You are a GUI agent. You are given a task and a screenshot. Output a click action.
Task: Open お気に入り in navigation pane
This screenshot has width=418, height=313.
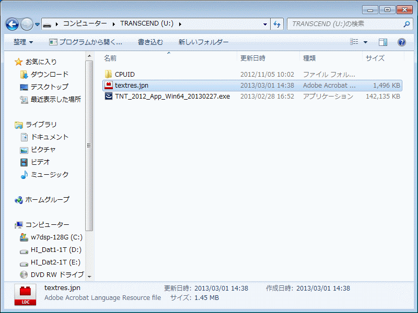[41, 62]
